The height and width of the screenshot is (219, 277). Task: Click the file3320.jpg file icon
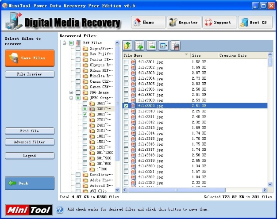(x=134, y=166)
